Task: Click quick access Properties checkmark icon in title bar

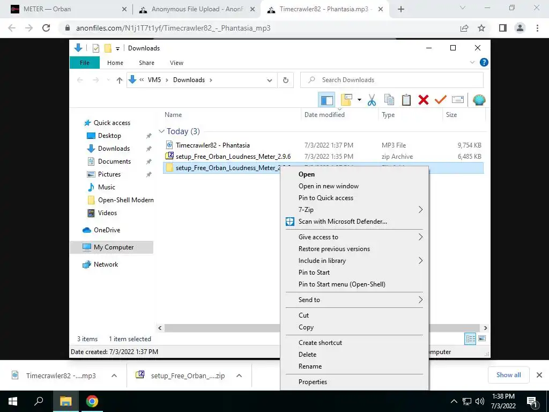Action: pos(96,48)
